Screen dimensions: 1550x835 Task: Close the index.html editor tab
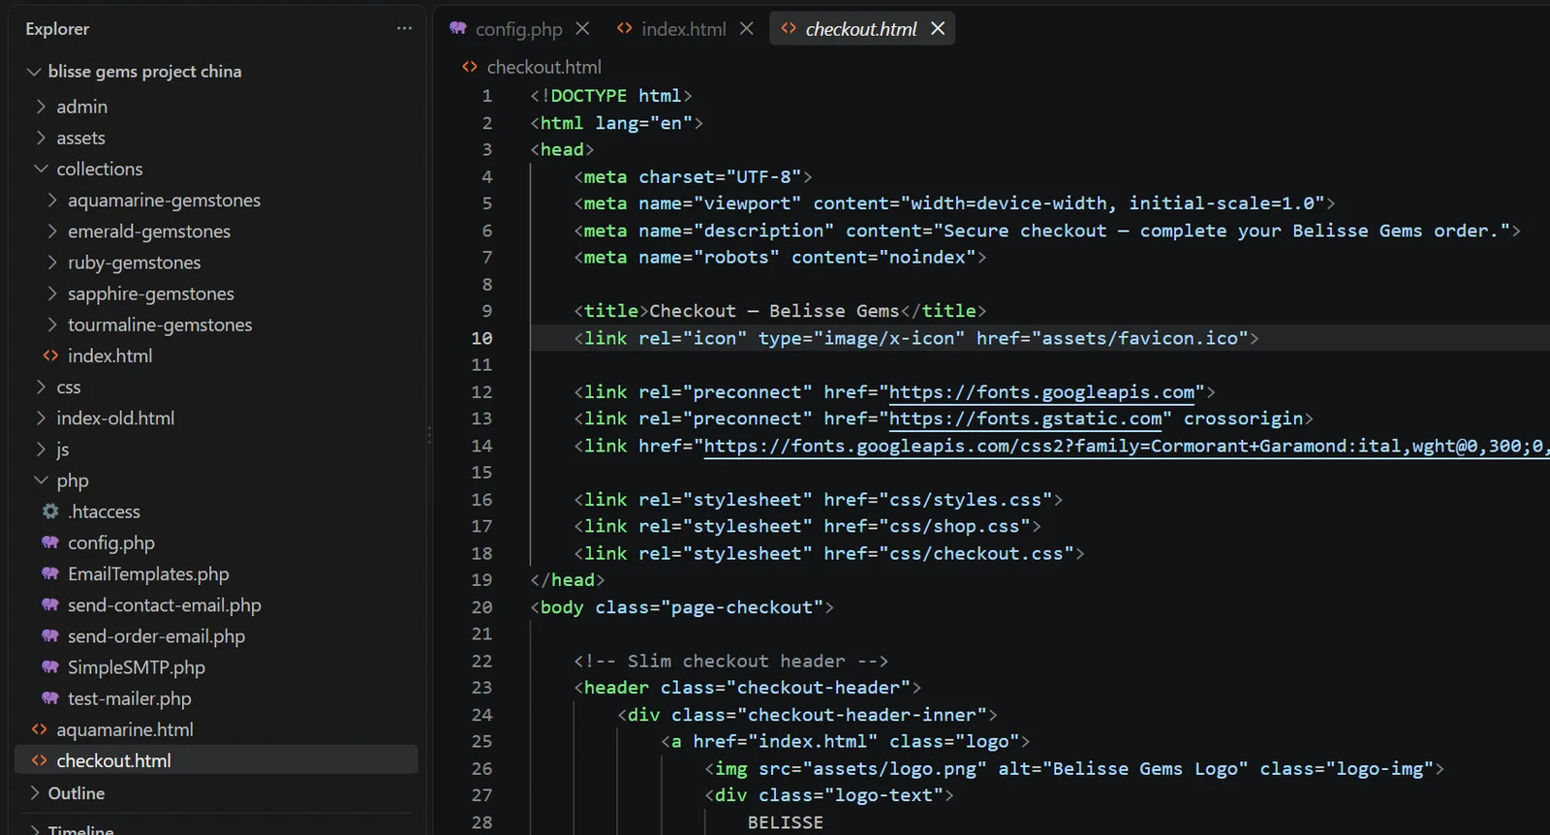click(x=746, y=29)
